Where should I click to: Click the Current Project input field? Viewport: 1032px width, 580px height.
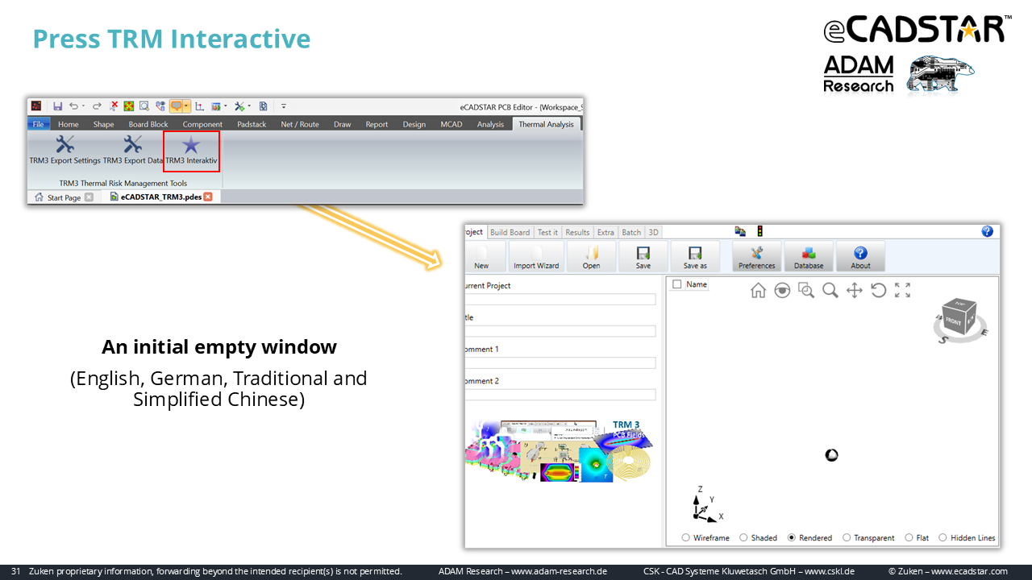pos(560,299)
